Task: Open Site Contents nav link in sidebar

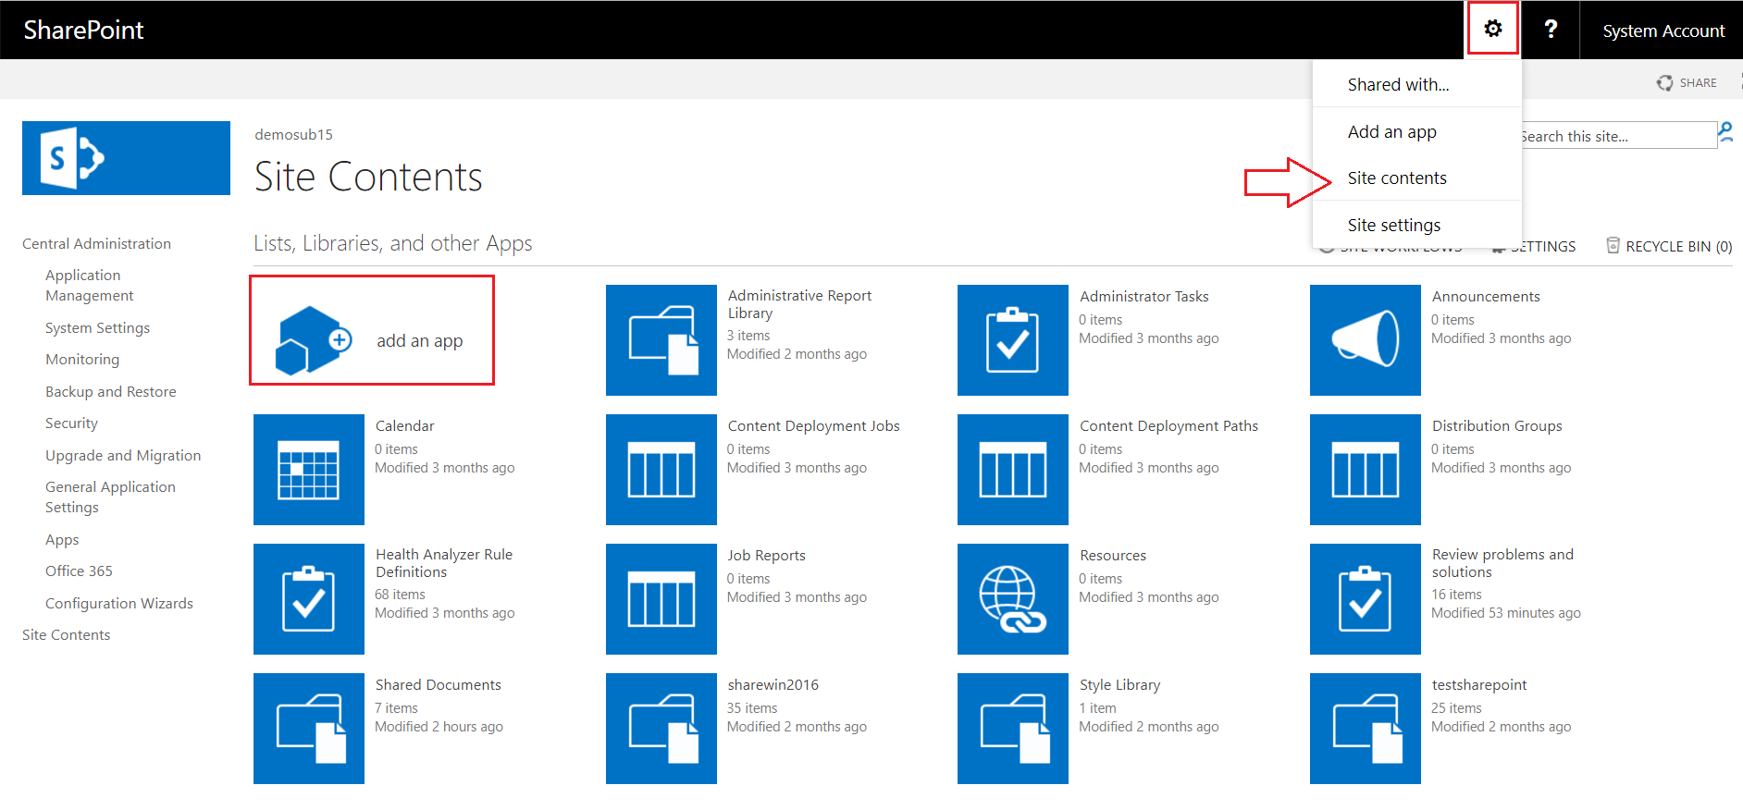Action: 66,634
